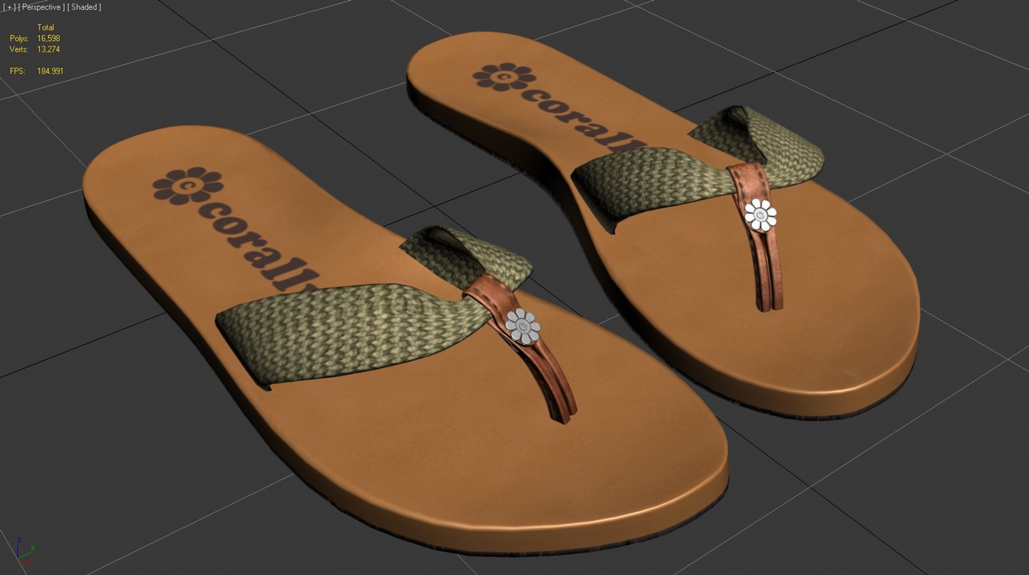1029x575 pixels.
Task: Open the Shaded shading mode menu
Action: 84,8
